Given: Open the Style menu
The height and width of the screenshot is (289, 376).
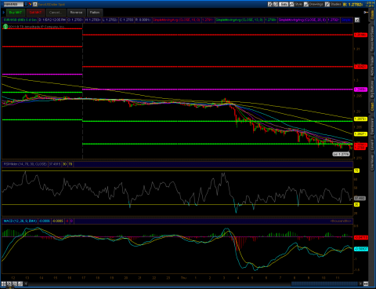Looking at the screenshot, I should click(x=298, y=4).
